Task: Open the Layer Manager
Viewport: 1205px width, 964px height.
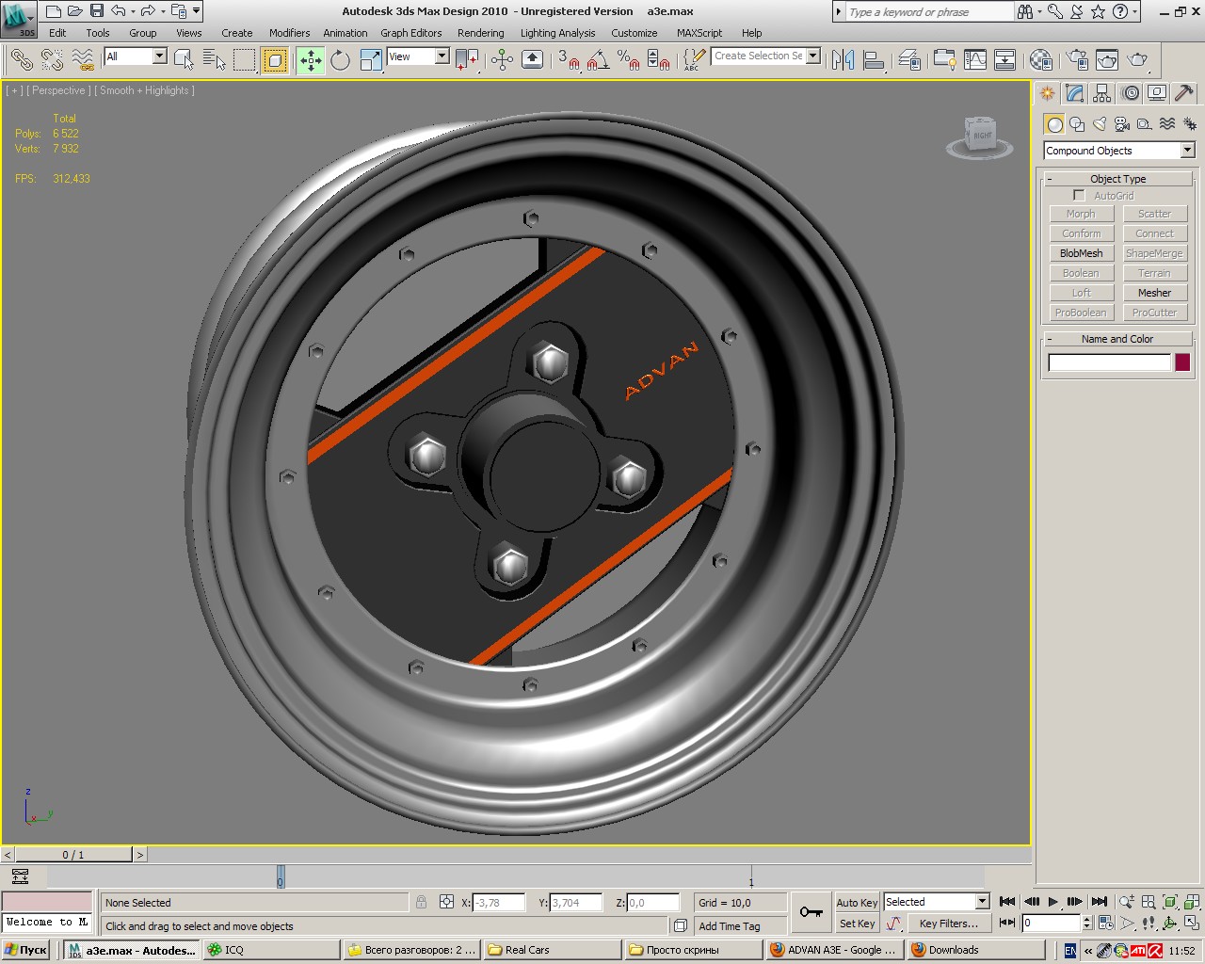Action: (909, 60)
